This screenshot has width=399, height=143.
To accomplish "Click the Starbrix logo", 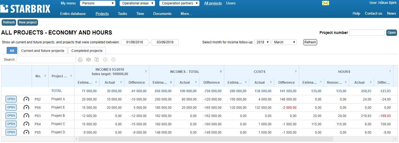I will 26,9.
